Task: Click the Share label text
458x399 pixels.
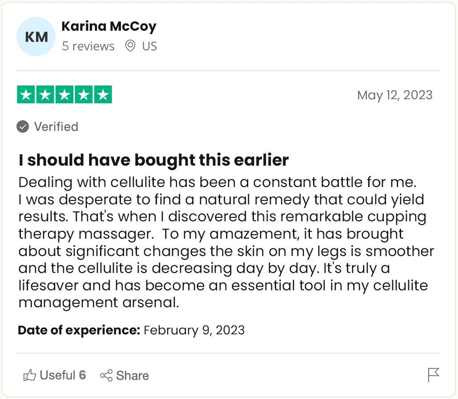Action: tap(133, 375)
